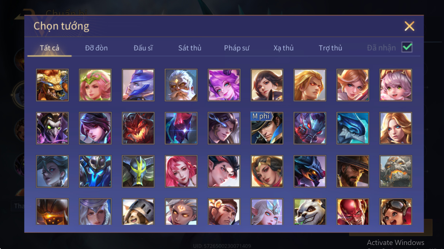Select the hero marked "M phí"

[x=267, y=128]
